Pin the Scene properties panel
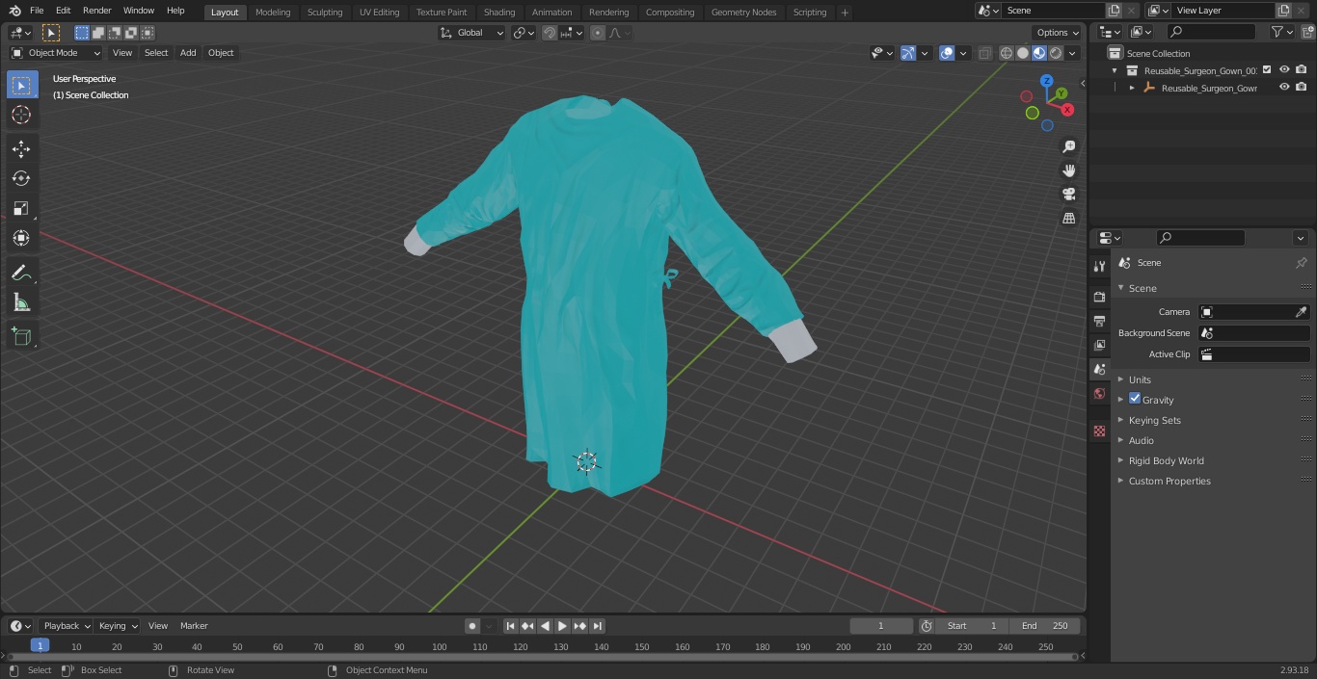 [1301, 263]
